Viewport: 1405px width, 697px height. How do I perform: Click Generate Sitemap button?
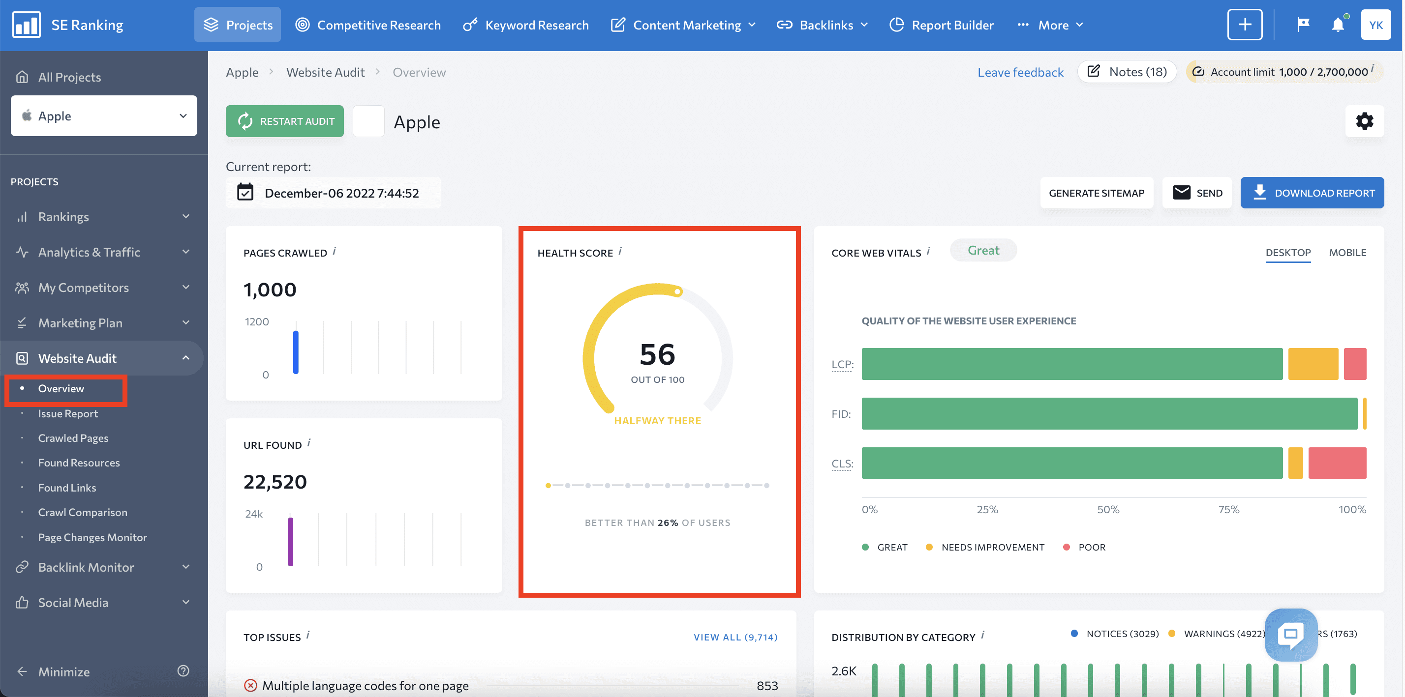tap(1096, 193)
